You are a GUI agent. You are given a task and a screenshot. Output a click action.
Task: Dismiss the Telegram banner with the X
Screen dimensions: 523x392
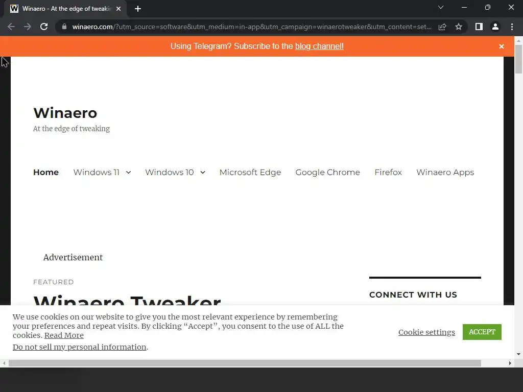pos(502,46)
